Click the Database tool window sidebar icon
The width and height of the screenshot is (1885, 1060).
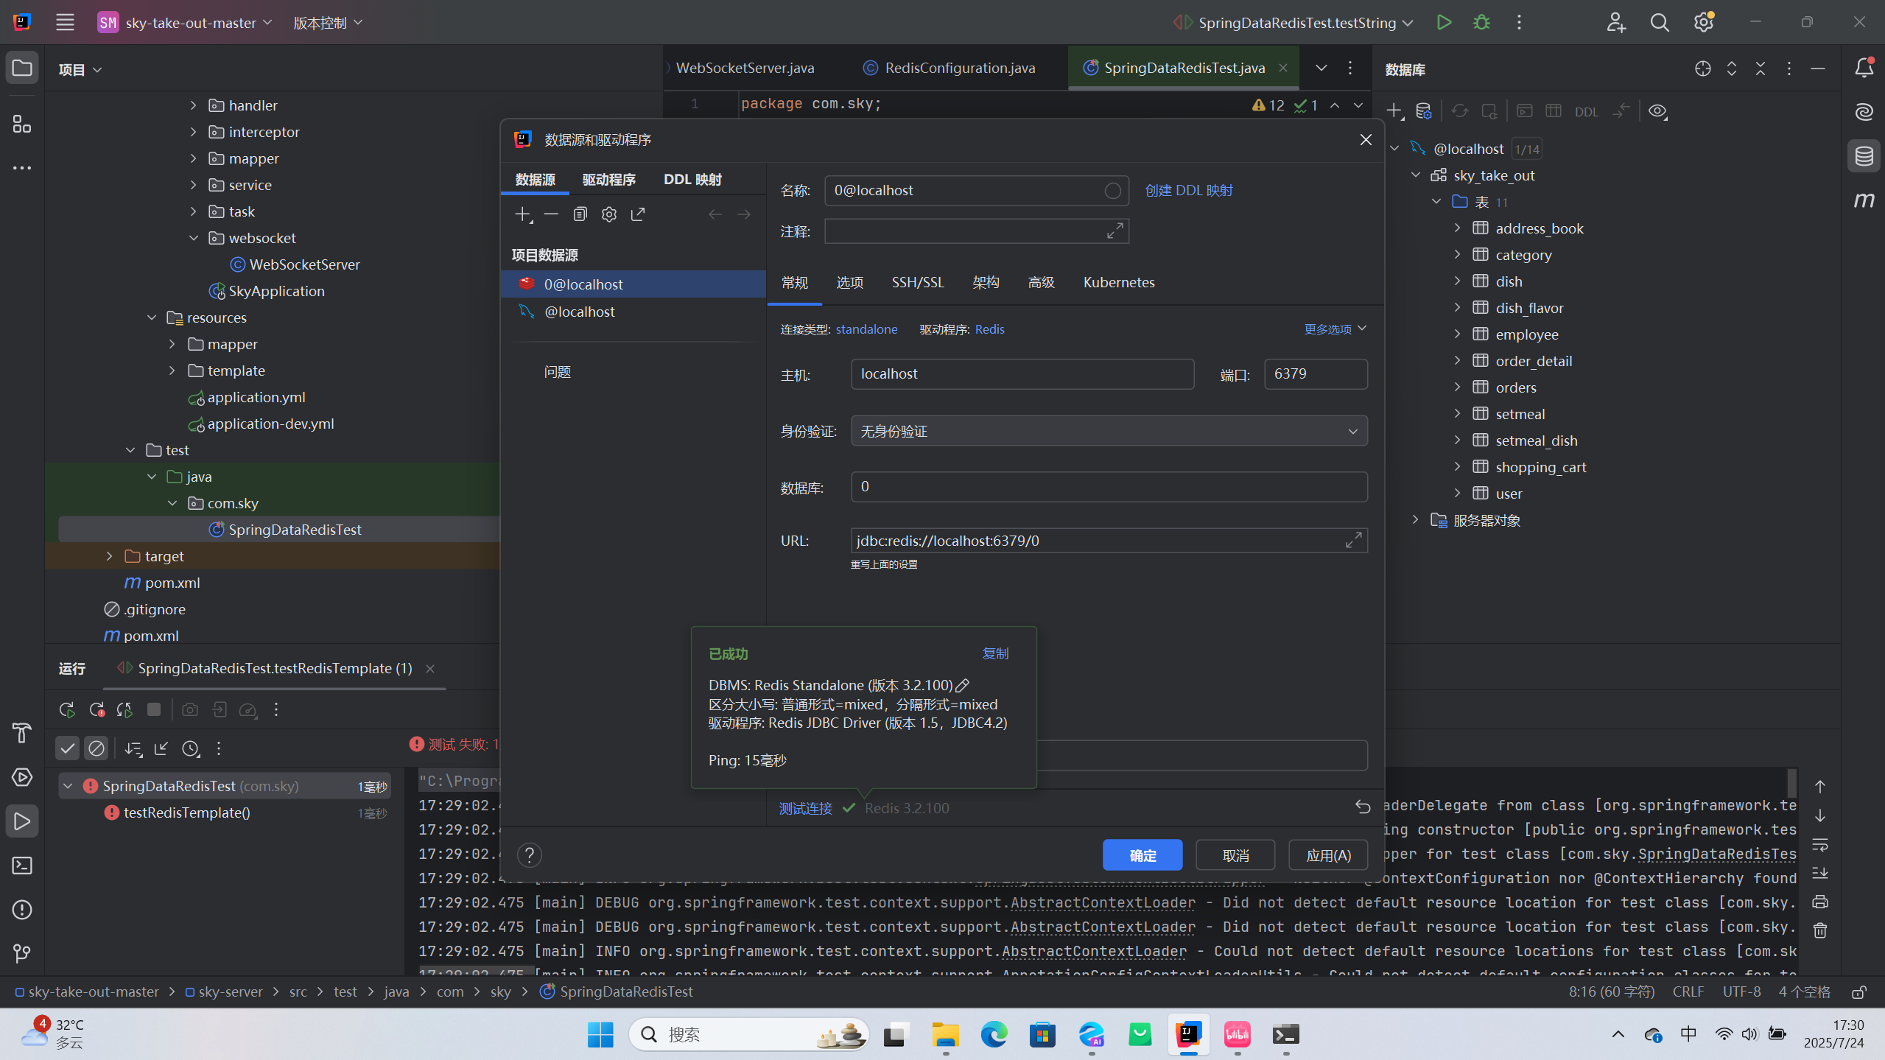click(1864, 156)
